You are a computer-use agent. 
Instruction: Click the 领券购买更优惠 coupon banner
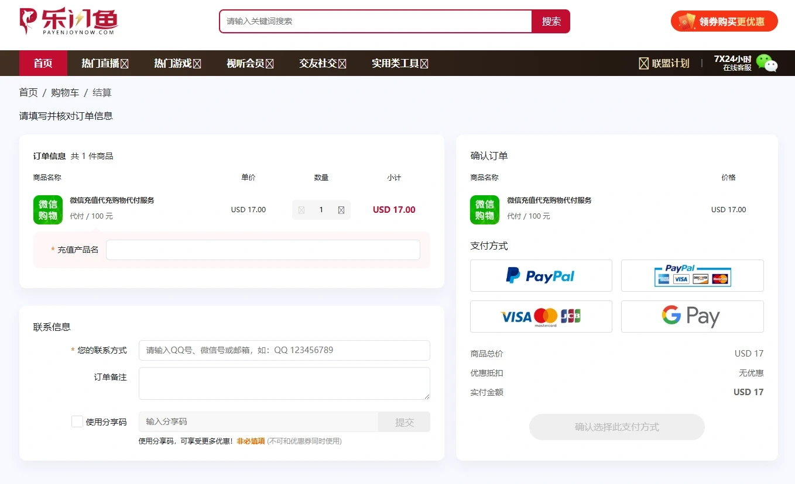[x=724, y=22]
